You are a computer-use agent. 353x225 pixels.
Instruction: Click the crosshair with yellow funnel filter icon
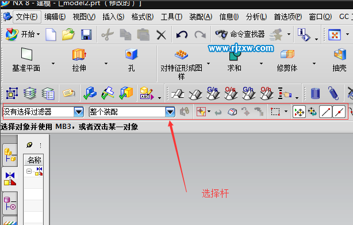[201, 112]
